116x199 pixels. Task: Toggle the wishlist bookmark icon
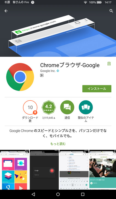point(109,64)
